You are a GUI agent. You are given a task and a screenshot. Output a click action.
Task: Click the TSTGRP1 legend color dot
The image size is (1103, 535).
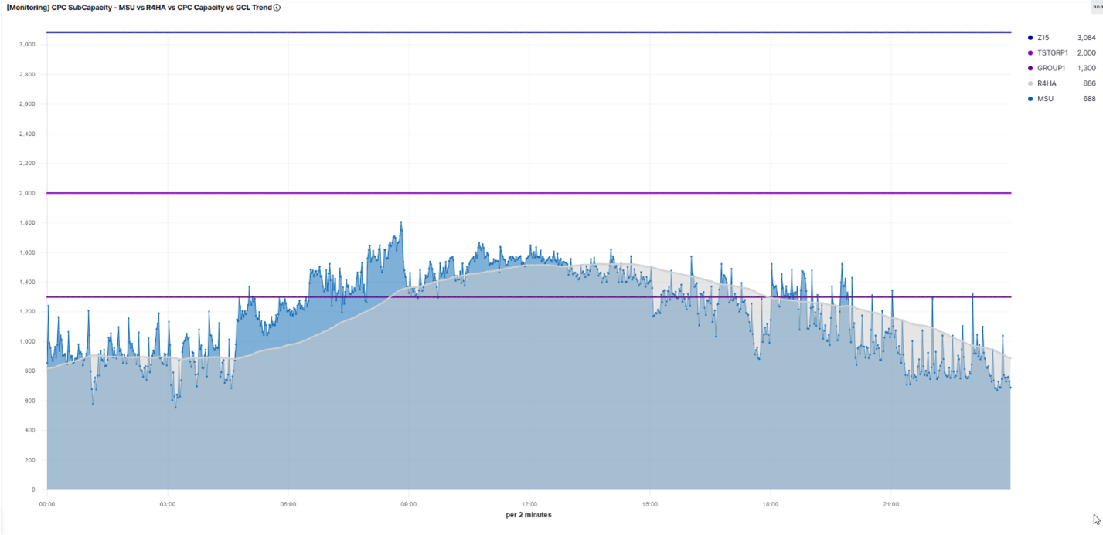[1030, 53]
